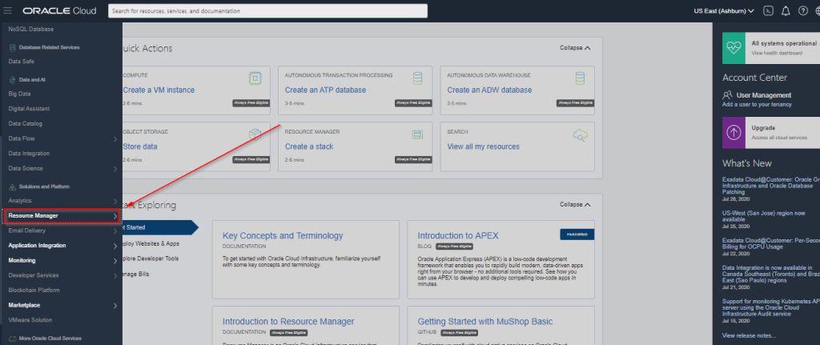Click the compute chip icon in VM card

[255, 78]
